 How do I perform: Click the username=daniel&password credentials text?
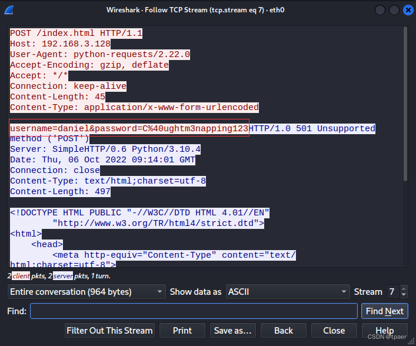[x=129, y=129]
